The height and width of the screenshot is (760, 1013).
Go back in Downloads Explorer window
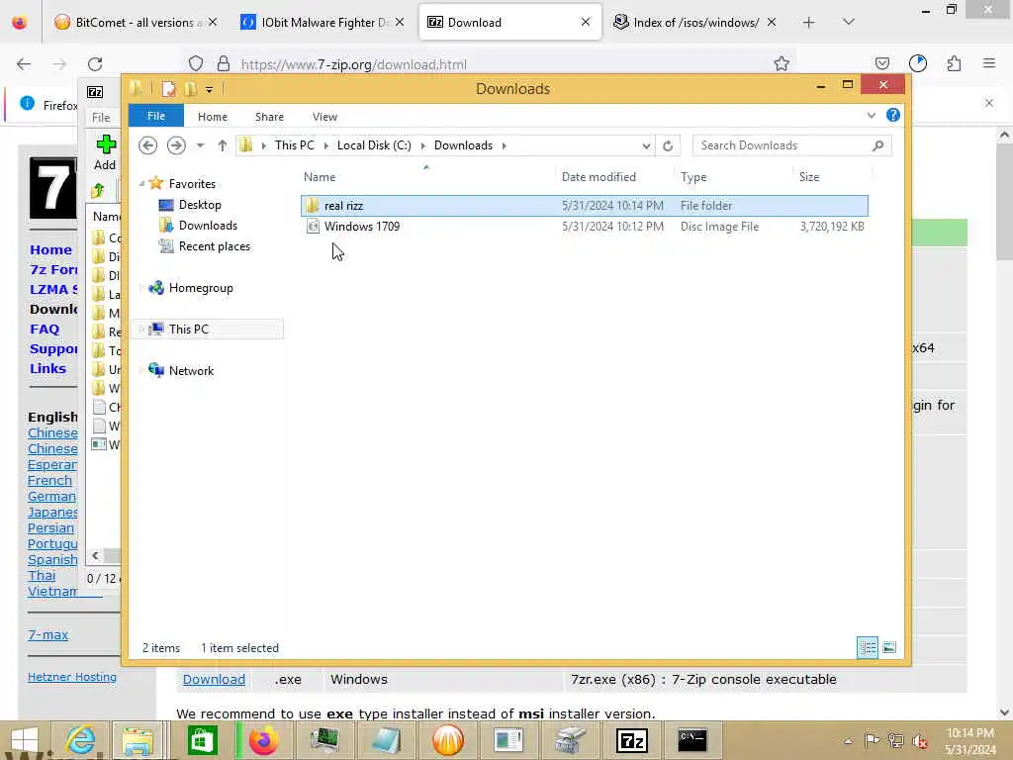pos(148,145)
